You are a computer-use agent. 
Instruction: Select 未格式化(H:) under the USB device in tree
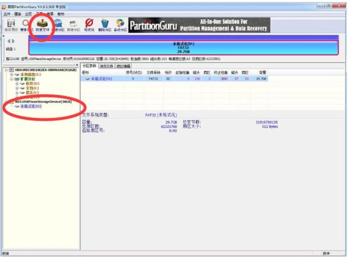pos(31,106)
